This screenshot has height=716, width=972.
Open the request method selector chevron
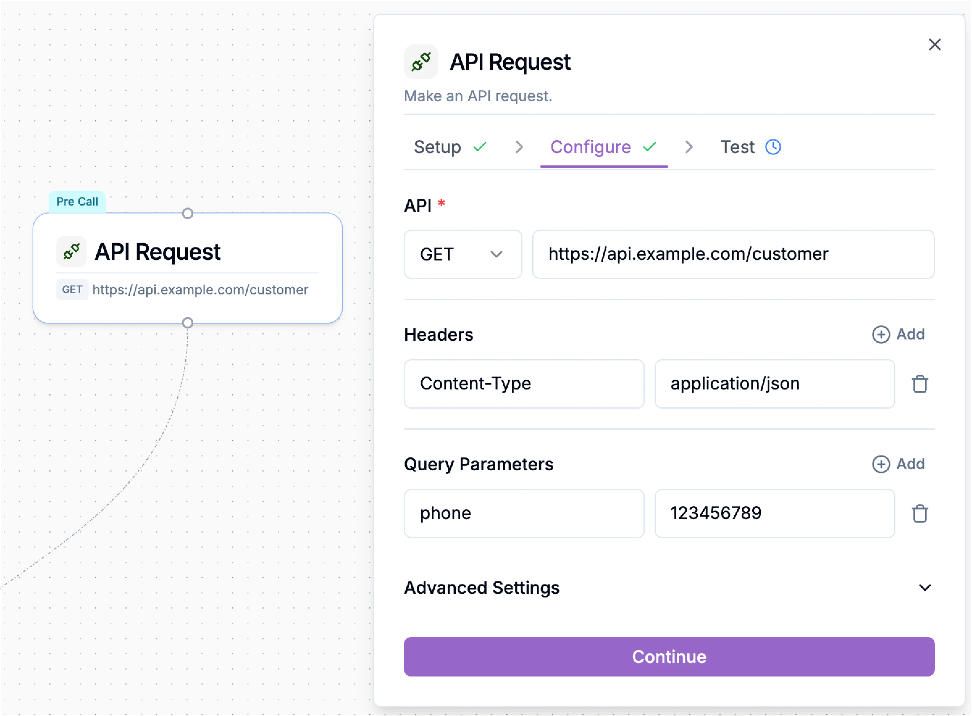click(x=497, y=254)
